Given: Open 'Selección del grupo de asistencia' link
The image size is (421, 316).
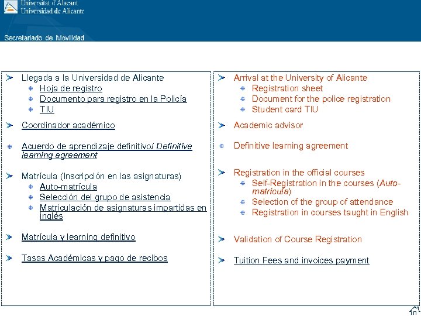Looking at the screenshot, I should [105, 197].
